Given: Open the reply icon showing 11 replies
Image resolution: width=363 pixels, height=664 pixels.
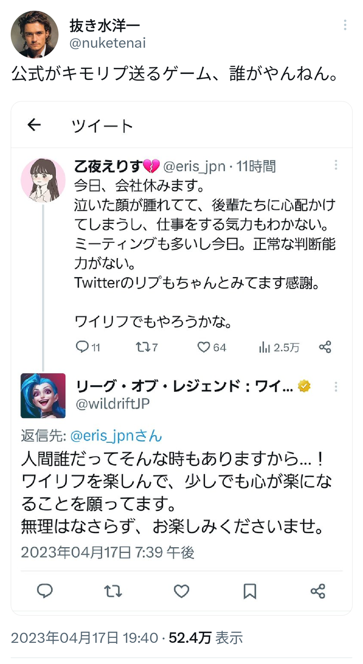Looking at the screenshot, I should (x=82, y=347).
